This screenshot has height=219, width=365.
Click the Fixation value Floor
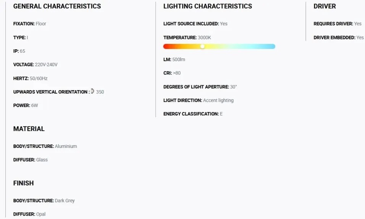pyautogui.click(x=41, y=24)
